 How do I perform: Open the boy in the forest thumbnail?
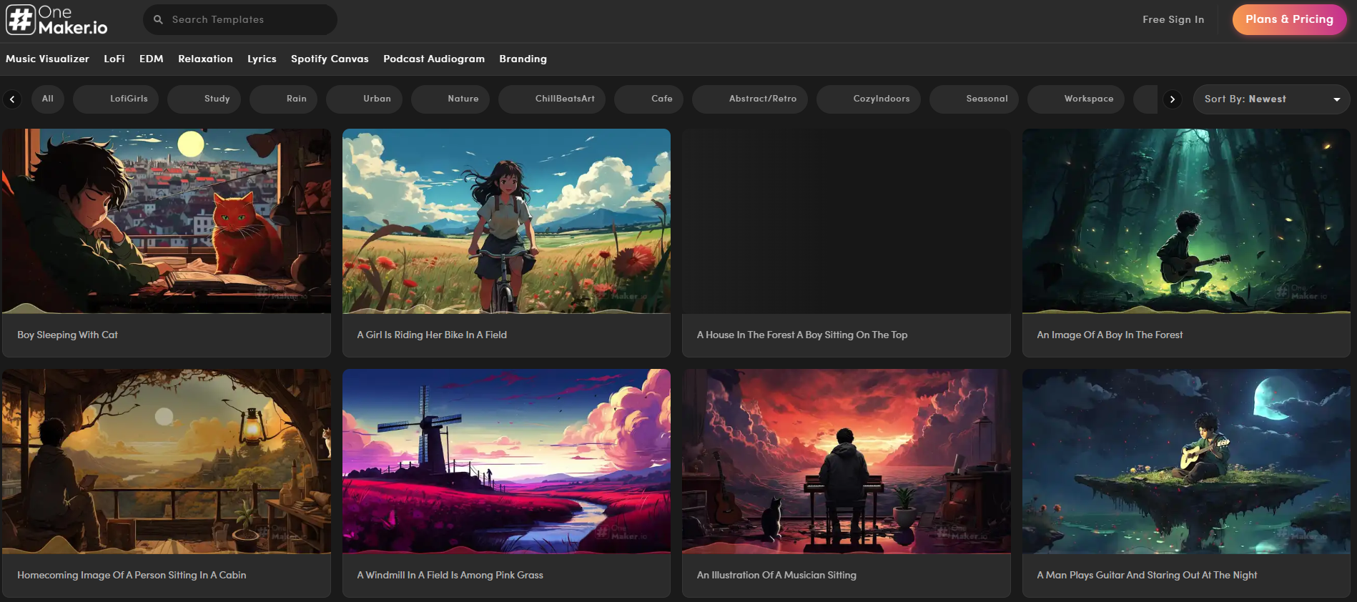tap(1186, 221)
